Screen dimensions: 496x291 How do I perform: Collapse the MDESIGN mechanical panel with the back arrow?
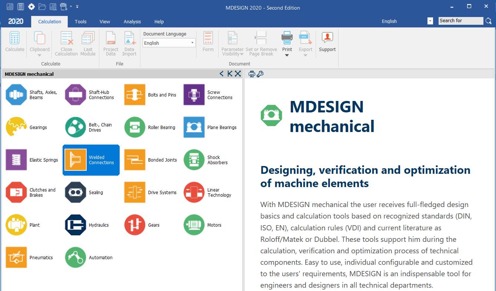[x=222, y=74]
